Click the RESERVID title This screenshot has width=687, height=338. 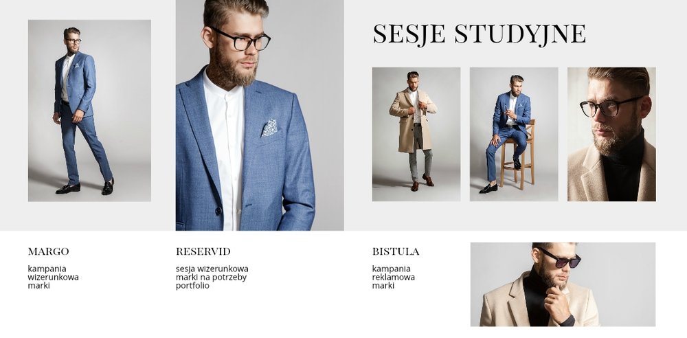point(203,251)
